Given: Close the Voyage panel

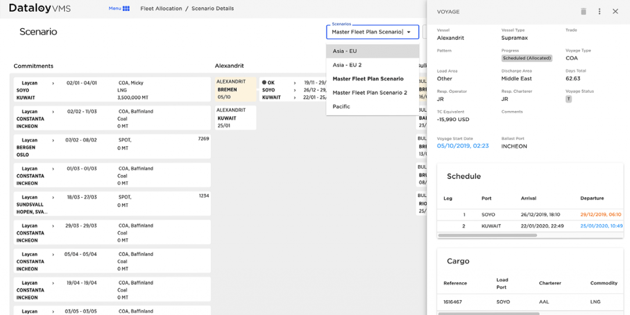Looking at the screenshot, I should point(615,11).
